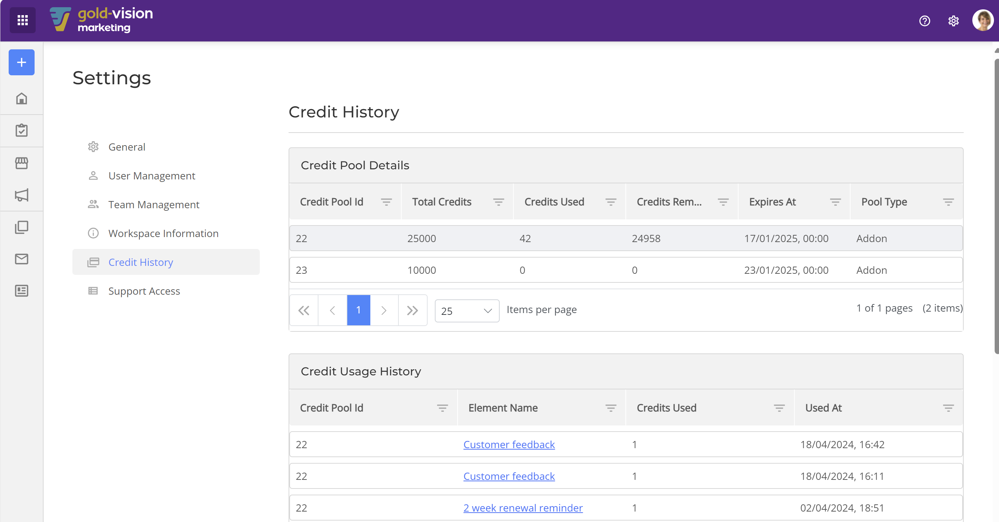The width and height of the screenshot is (999, 522).
Task: Go to Home in the sidebar
Action: click(22, 98)
